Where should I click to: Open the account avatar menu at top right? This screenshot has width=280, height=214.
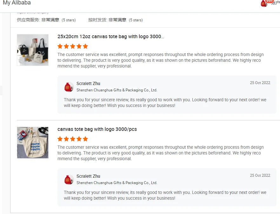coord(263,4)
